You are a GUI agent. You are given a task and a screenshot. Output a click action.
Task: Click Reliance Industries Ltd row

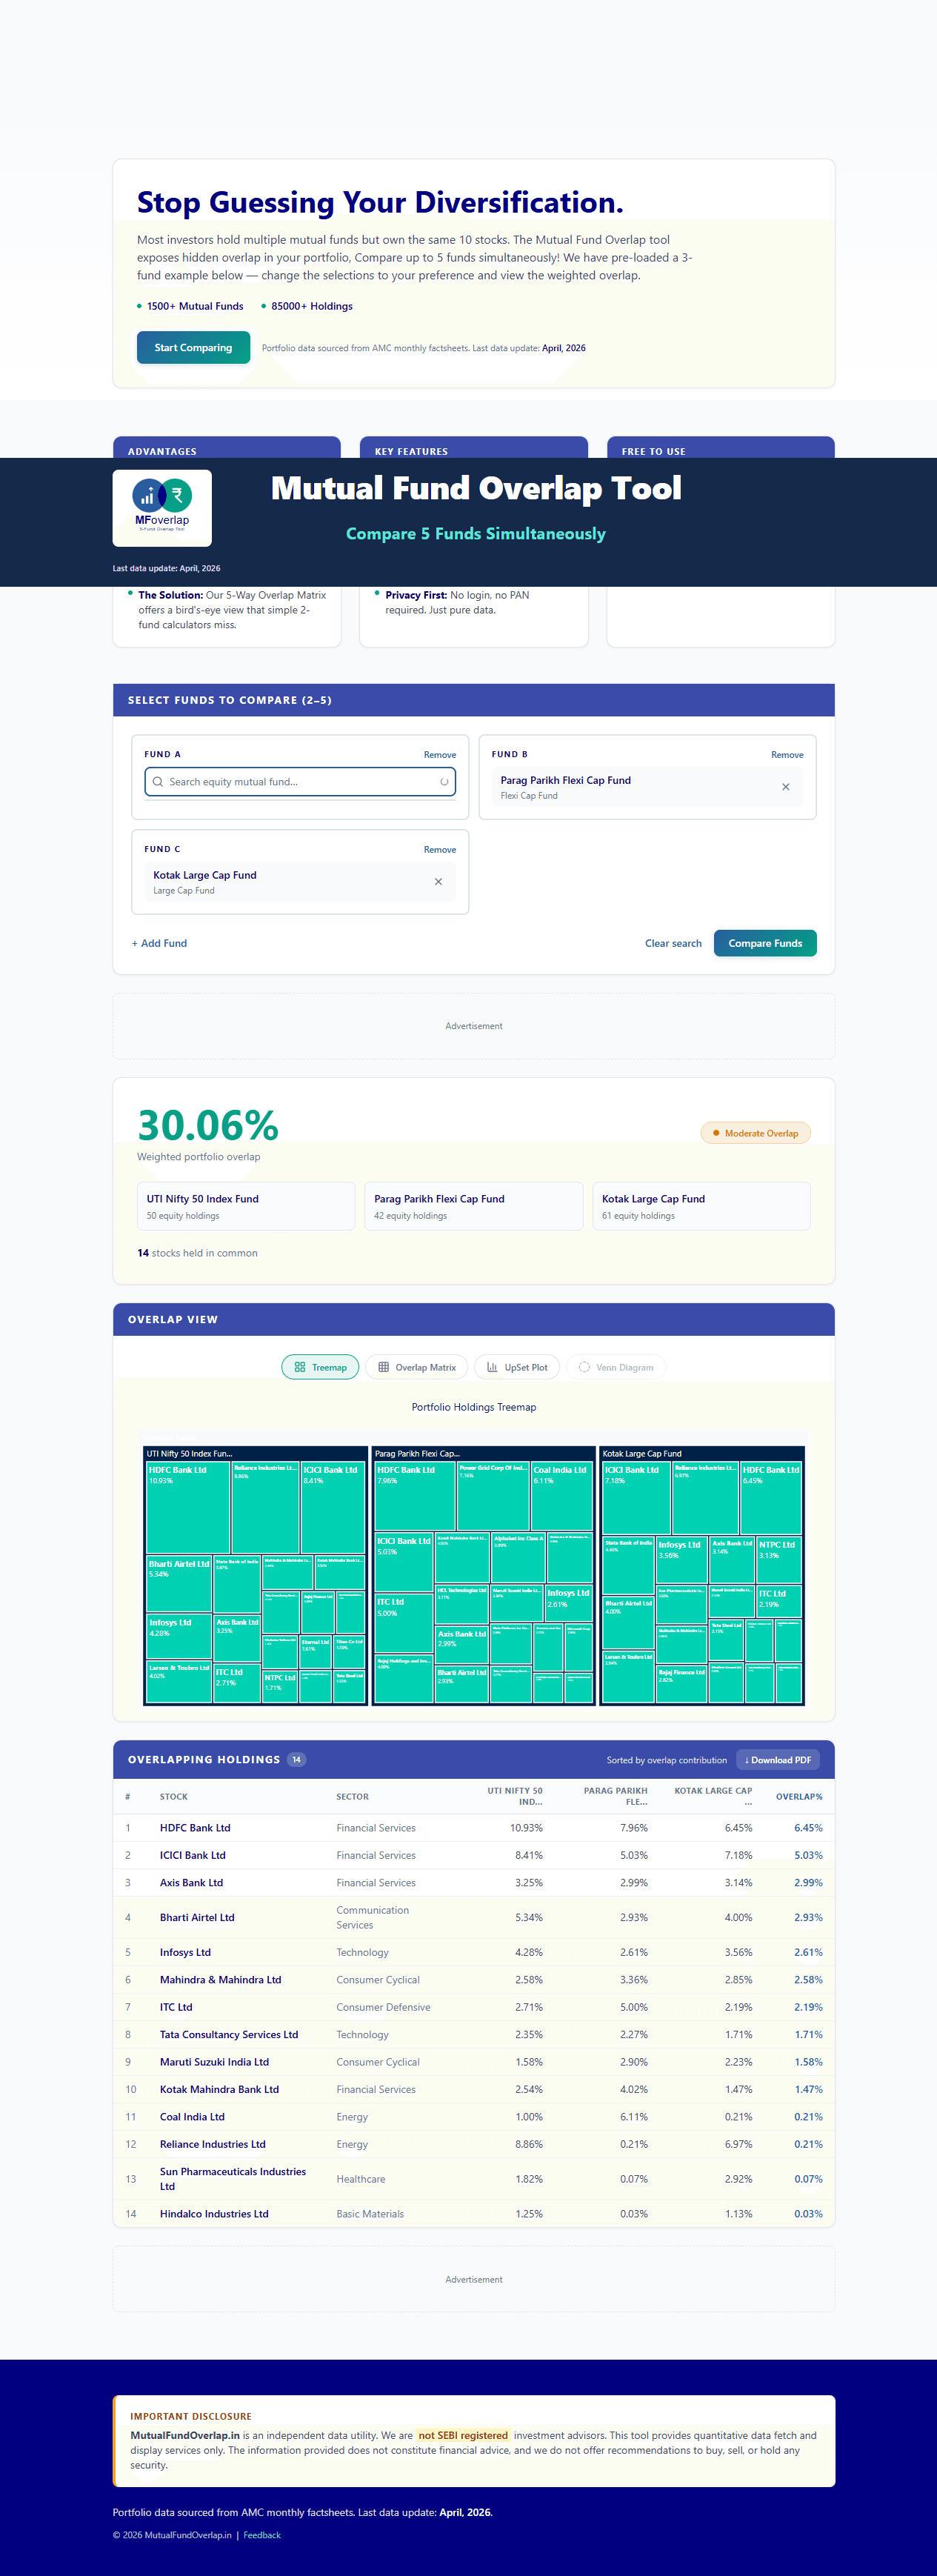click(474, 2144)
